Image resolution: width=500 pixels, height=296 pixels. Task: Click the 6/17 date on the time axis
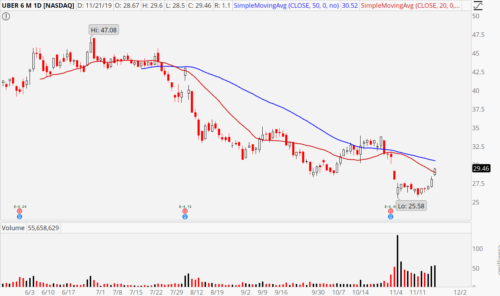69,292
